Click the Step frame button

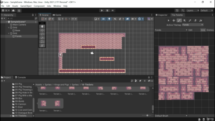point(113,10)
